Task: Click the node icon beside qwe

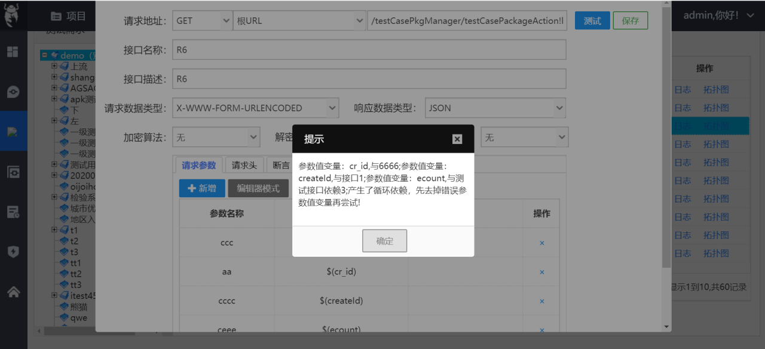Action: point(65,318)
